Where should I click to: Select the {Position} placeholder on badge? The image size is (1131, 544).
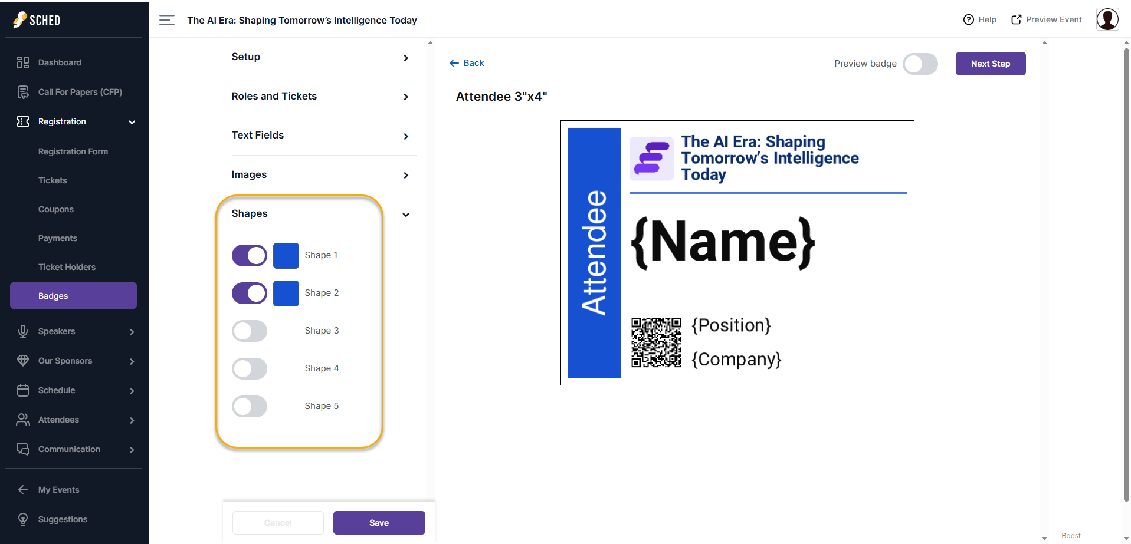pos(731,325)
